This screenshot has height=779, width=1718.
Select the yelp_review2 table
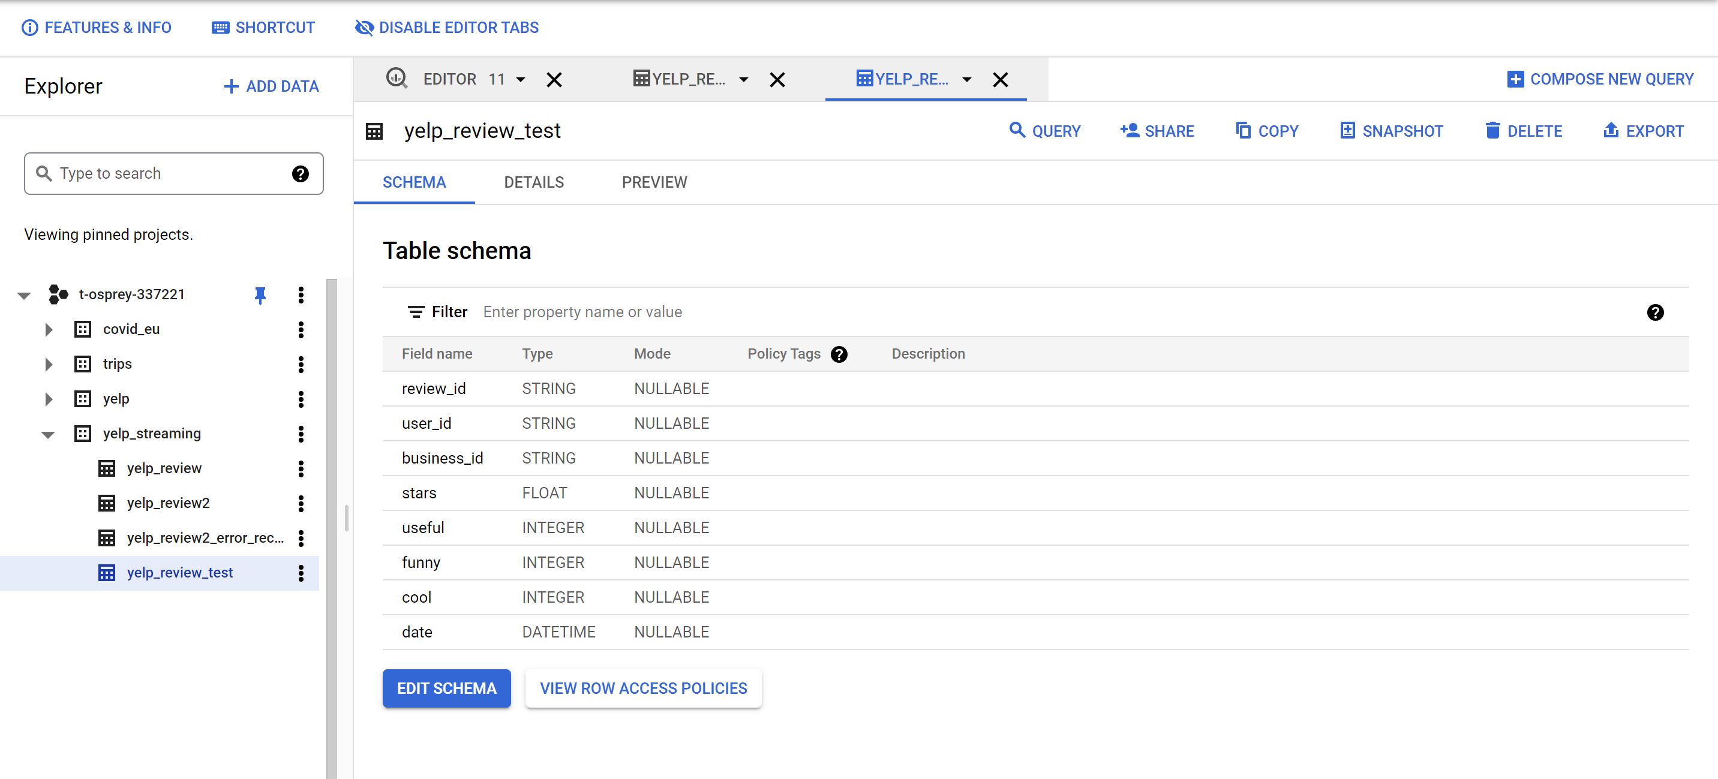(168, 503)
